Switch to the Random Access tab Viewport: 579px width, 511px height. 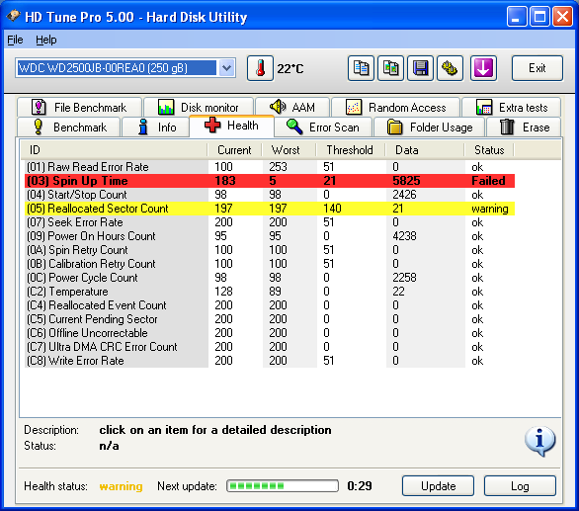click(395, 108)
